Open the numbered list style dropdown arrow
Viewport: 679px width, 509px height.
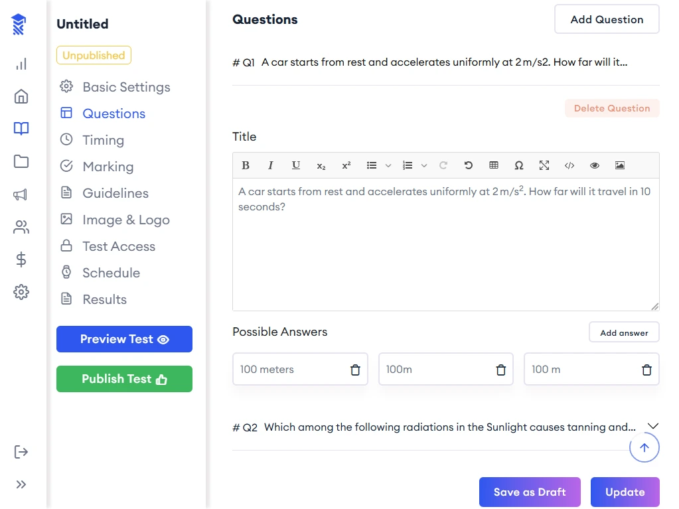point(425,165)
